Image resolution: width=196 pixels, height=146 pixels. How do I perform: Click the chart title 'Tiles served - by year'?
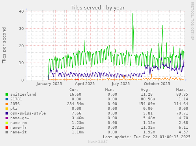click(x=98, y=8)
